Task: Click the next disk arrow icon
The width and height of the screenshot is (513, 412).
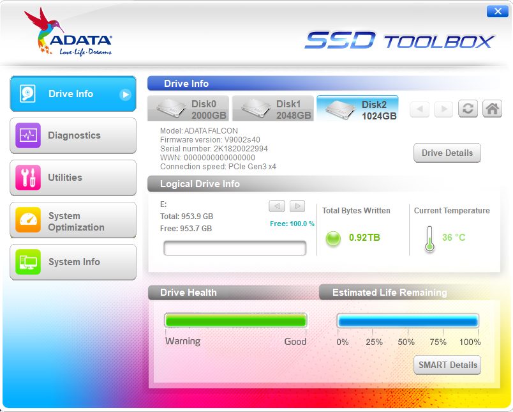Action: 443,109
